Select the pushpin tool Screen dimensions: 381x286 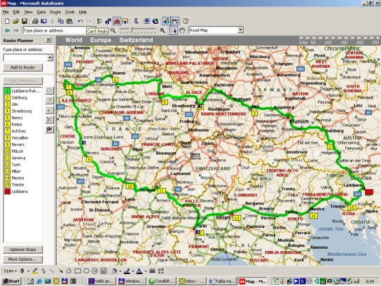click(22, 271)
